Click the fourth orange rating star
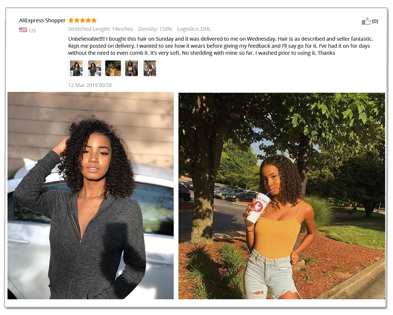 coord(88,20)
